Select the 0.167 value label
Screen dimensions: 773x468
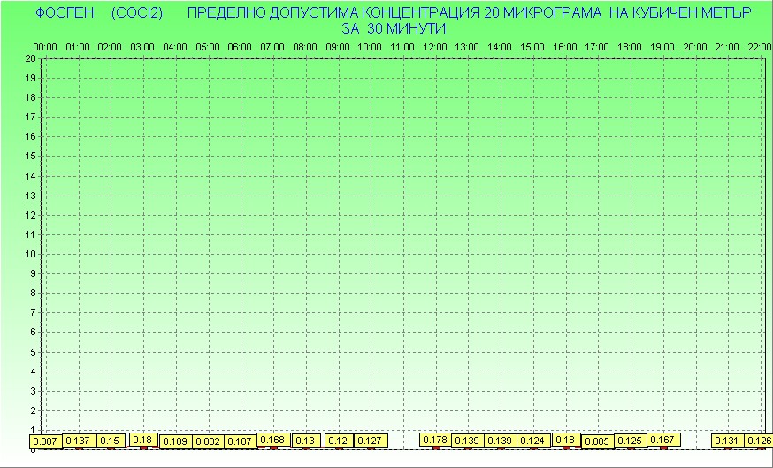pos(662,440)
